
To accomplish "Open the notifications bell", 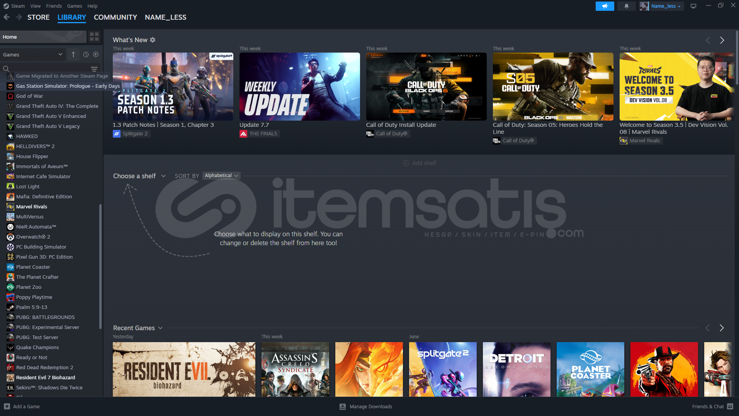I will click(626, 6).
